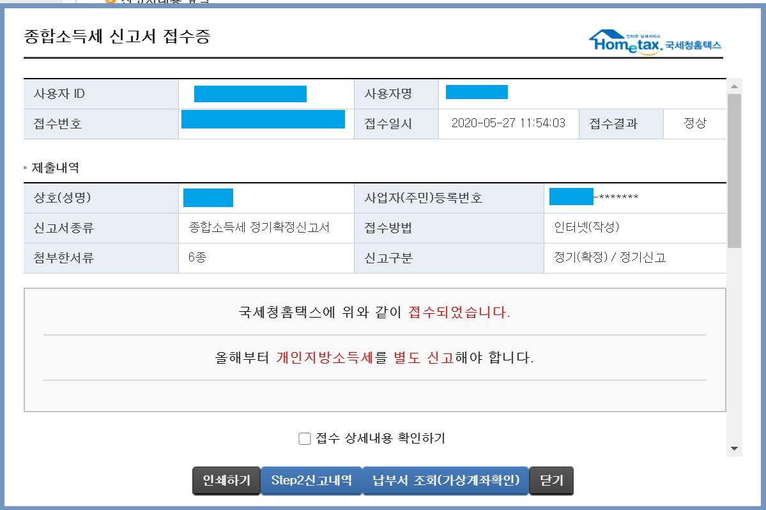Close the receipt with 닫기 button

point(551,481)
